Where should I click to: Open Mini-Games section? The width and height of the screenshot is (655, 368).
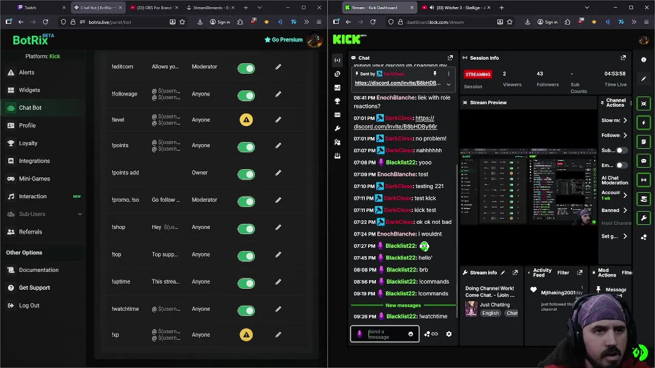pos(43,179)
